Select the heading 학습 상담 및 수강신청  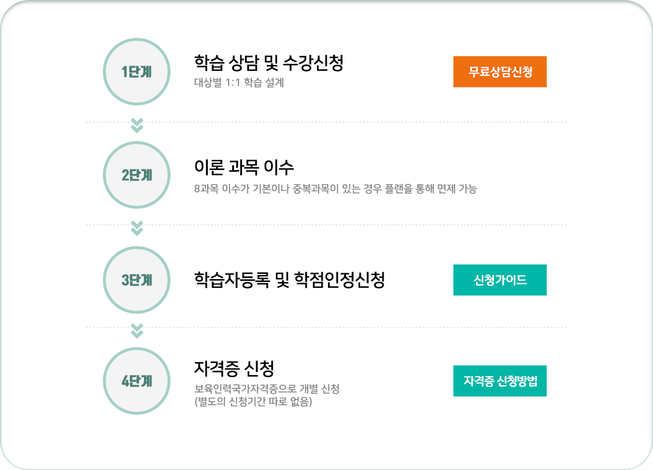(x=269, y=63)
